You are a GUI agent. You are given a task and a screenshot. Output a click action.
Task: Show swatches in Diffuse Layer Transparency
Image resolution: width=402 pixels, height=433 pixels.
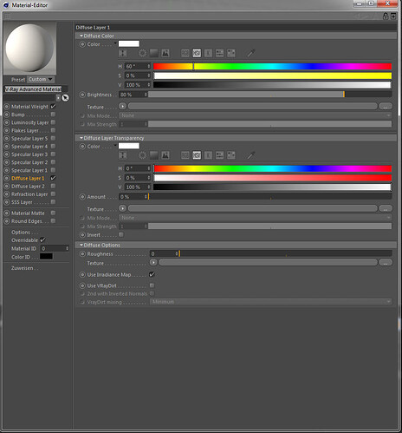pos(231,155)
